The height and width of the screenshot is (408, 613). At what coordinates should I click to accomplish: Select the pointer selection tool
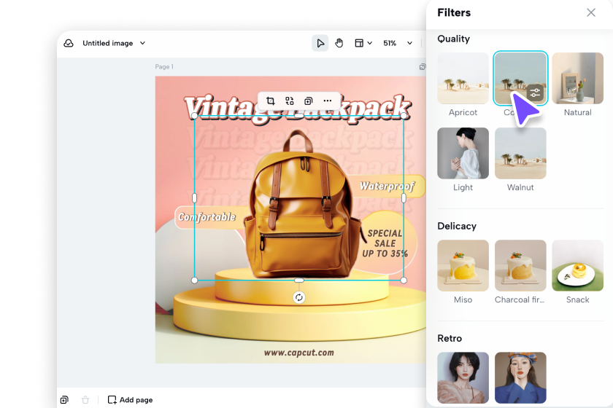click(x=320, y=43)
